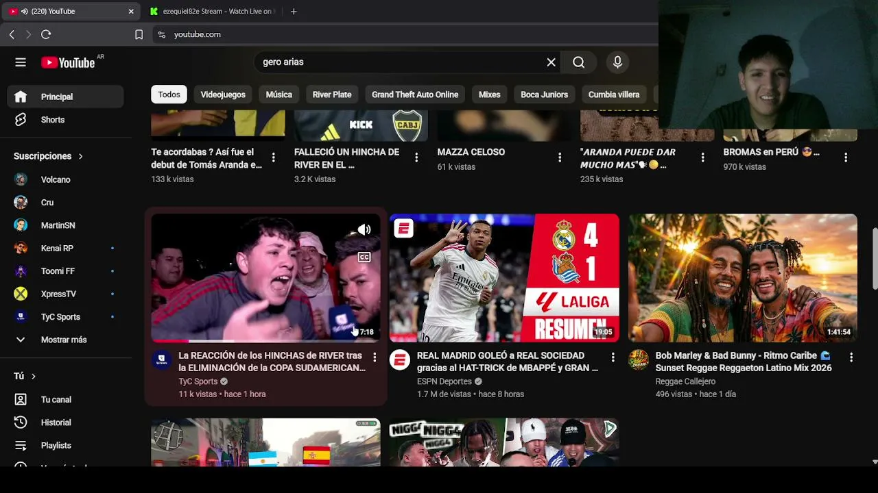Go to the YouTube logo home link

click(x=68, y=62)
